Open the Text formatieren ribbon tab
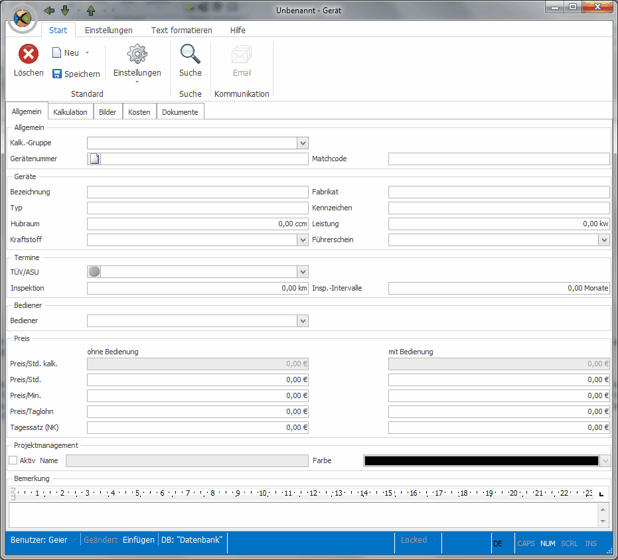The height and width of the screenshot is (560, 618). (x=182, y=31)
